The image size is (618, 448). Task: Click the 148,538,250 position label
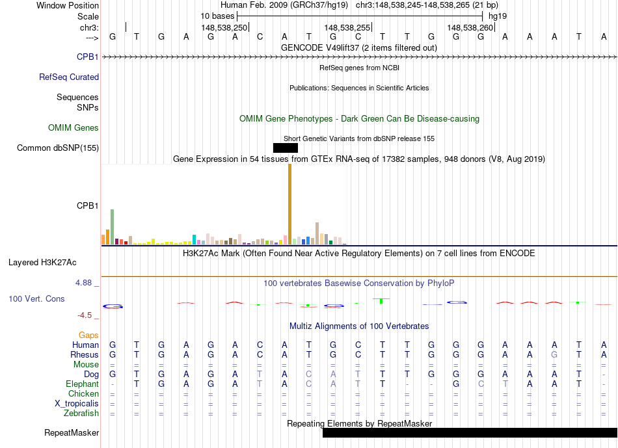click(x=224, y=27)
